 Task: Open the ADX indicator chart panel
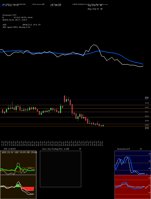click(18, 163)
